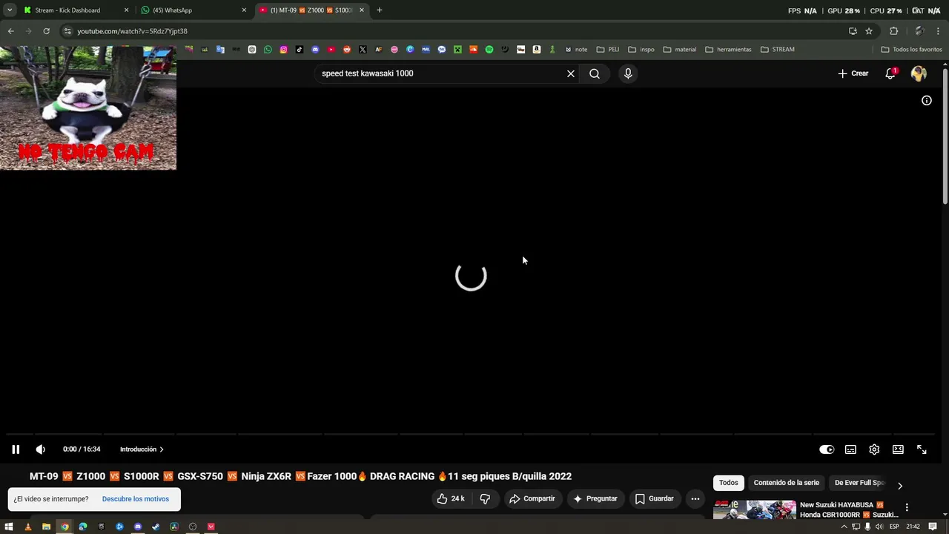The width and height of the screenshot is (949, 534).
Task: Open the player settings gear
Action: 874,449
